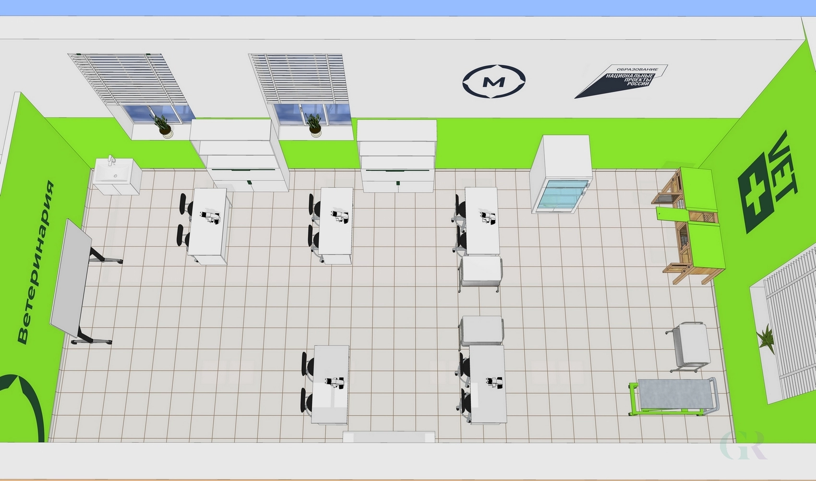Click the microscope on the top-left desk
This screenshot has width=816, height=481.
(x=211, y=217)
